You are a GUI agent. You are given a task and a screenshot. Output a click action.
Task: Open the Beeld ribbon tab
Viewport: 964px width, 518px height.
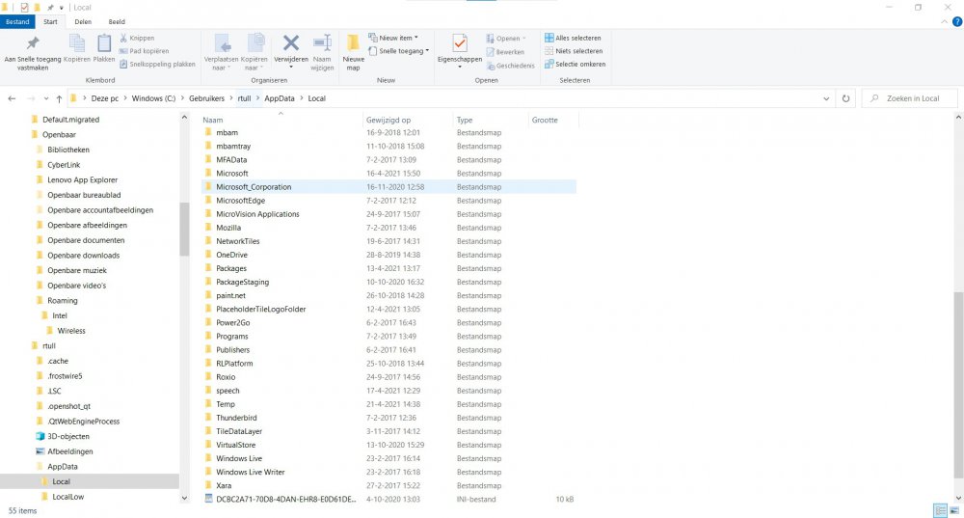click(x=116, y=21)
